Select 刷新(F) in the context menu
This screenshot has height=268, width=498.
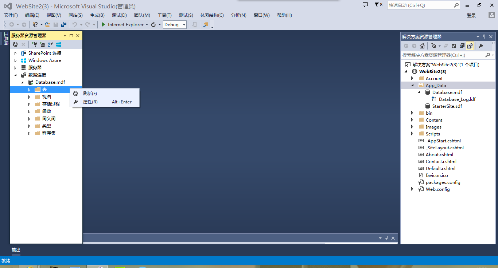coord(105,94)
